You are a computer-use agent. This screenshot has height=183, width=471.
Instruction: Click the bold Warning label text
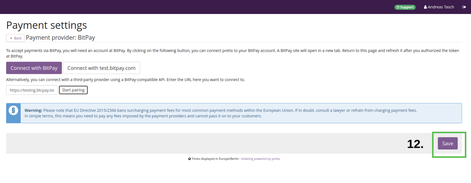(33, 110)
